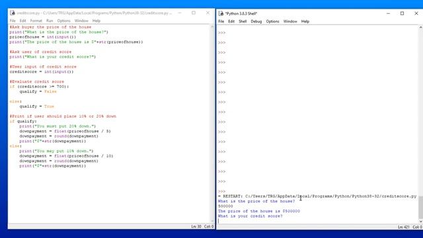Viewport: 423px width, 238px height.
Task: Click 'downpayment = float(priceofhouse / 10)' line
Action: point(66,156)
